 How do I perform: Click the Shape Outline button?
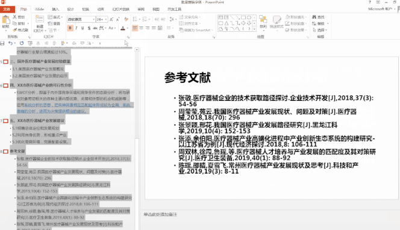click(296, 23)
